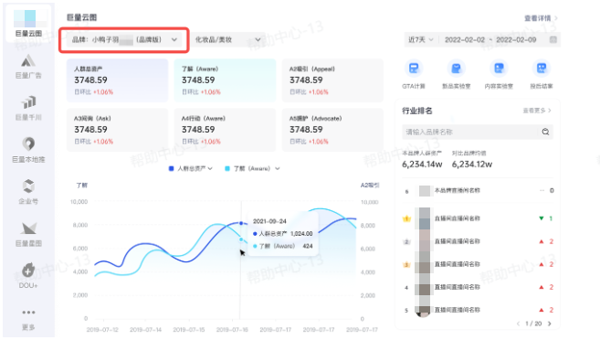Image resolution: width=600 pixels, height=340 pixels.
Task: Click the end date 2022-02-09
Action: point(516,39)
